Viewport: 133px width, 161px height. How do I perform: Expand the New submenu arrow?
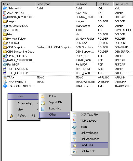tap(37, 96)
